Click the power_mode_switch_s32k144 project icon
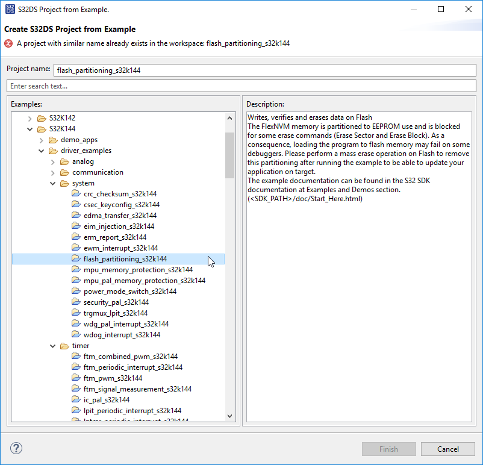Image resolution: width=483 pixels, height=465 pixels. (x=76, y=291)
